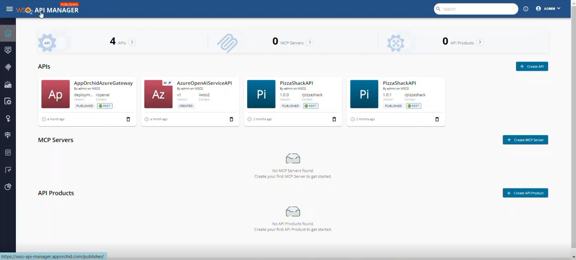Click the PUBLISHED status on AppOrchidAzureGateway
This screenshot has width=576, height=260.
click(85, 106)
